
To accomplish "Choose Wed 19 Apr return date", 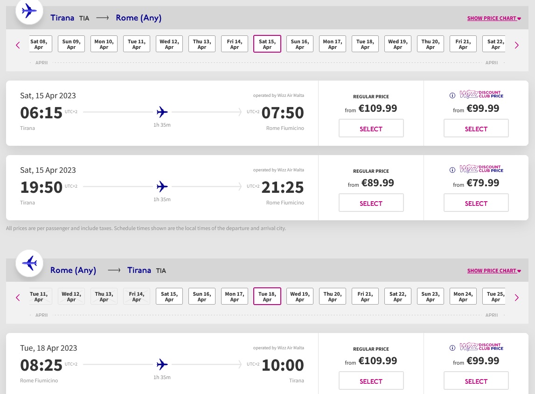I will tap(300, 297).
